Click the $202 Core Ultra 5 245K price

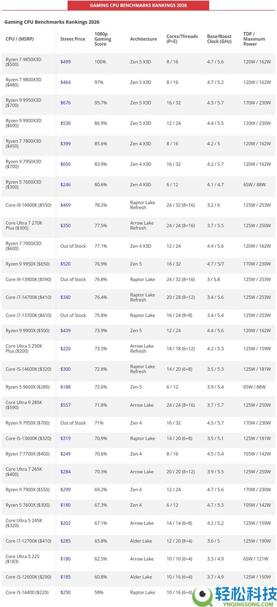(x=66, y=523)
